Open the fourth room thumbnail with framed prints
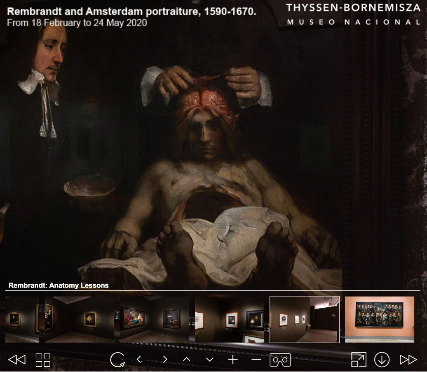 [x=229, y=320]
